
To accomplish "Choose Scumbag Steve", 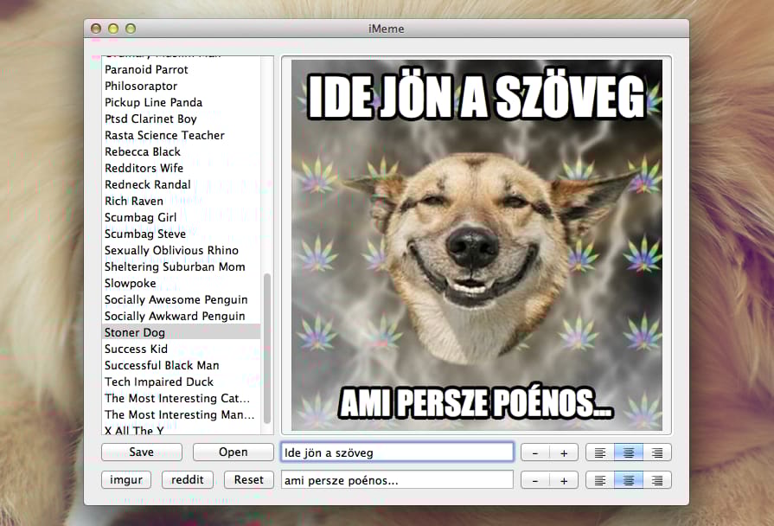I will tap(181, 234).
